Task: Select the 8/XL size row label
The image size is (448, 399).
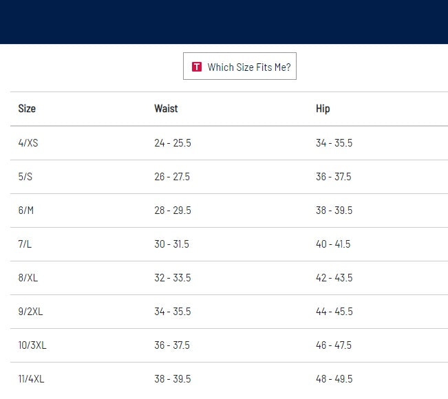Action: tap(28, 278)
